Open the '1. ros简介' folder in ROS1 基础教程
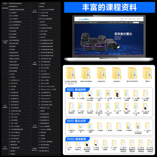 [x=71, y=95]
